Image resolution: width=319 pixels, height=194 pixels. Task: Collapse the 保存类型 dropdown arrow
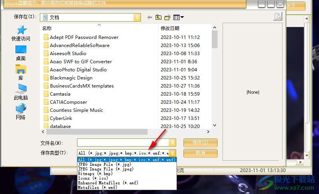pyautogui.click(x=172, y=153)
